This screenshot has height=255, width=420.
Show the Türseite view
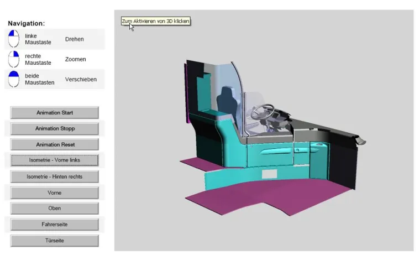tap(55, 241)
